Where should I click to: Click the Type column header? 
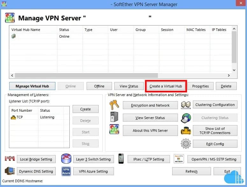95,30
